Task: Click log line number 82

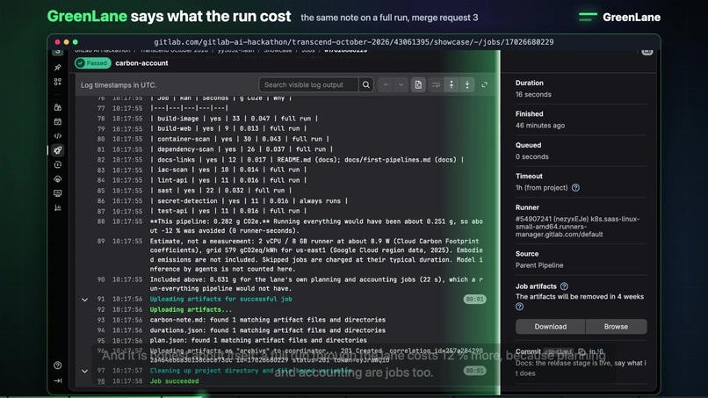Action: pos(101,160)
